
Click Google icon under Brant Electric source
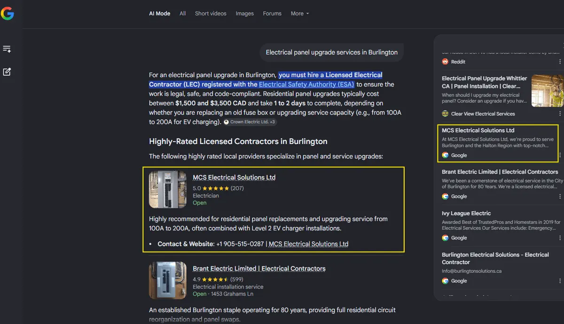pyautogui.click(x=445, y=197)
